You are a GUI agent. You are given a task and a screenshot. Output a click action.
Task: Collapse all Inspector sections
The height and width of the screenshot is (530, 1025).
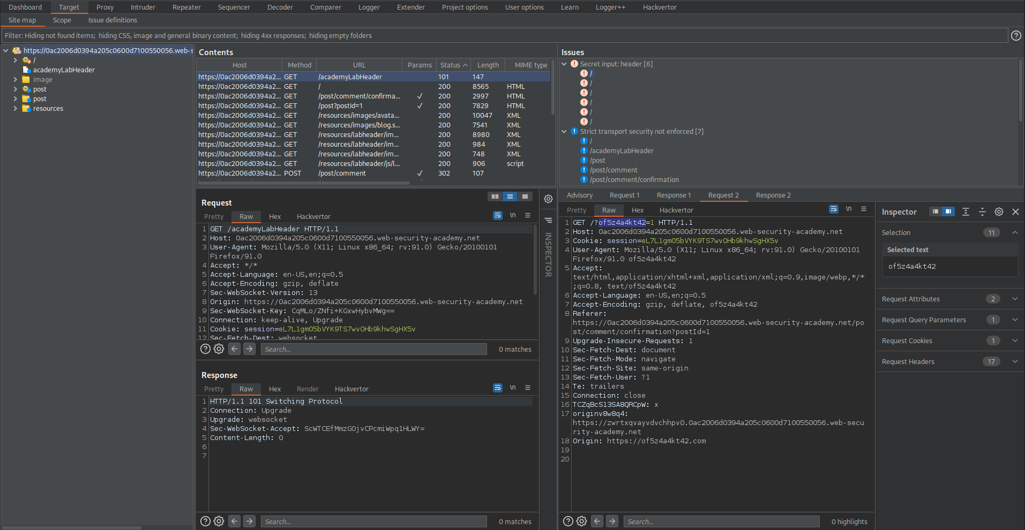982,212
